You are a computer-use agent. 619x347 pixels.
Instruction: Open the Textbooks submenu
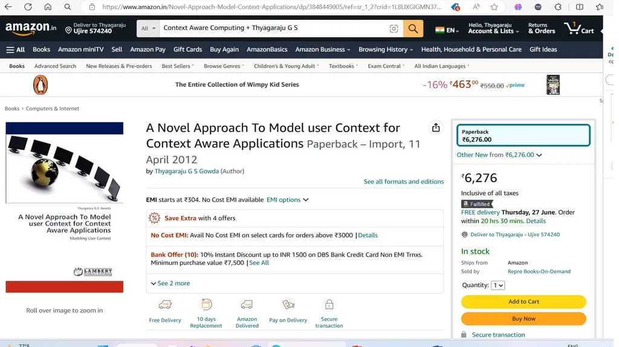pos(343,66)
